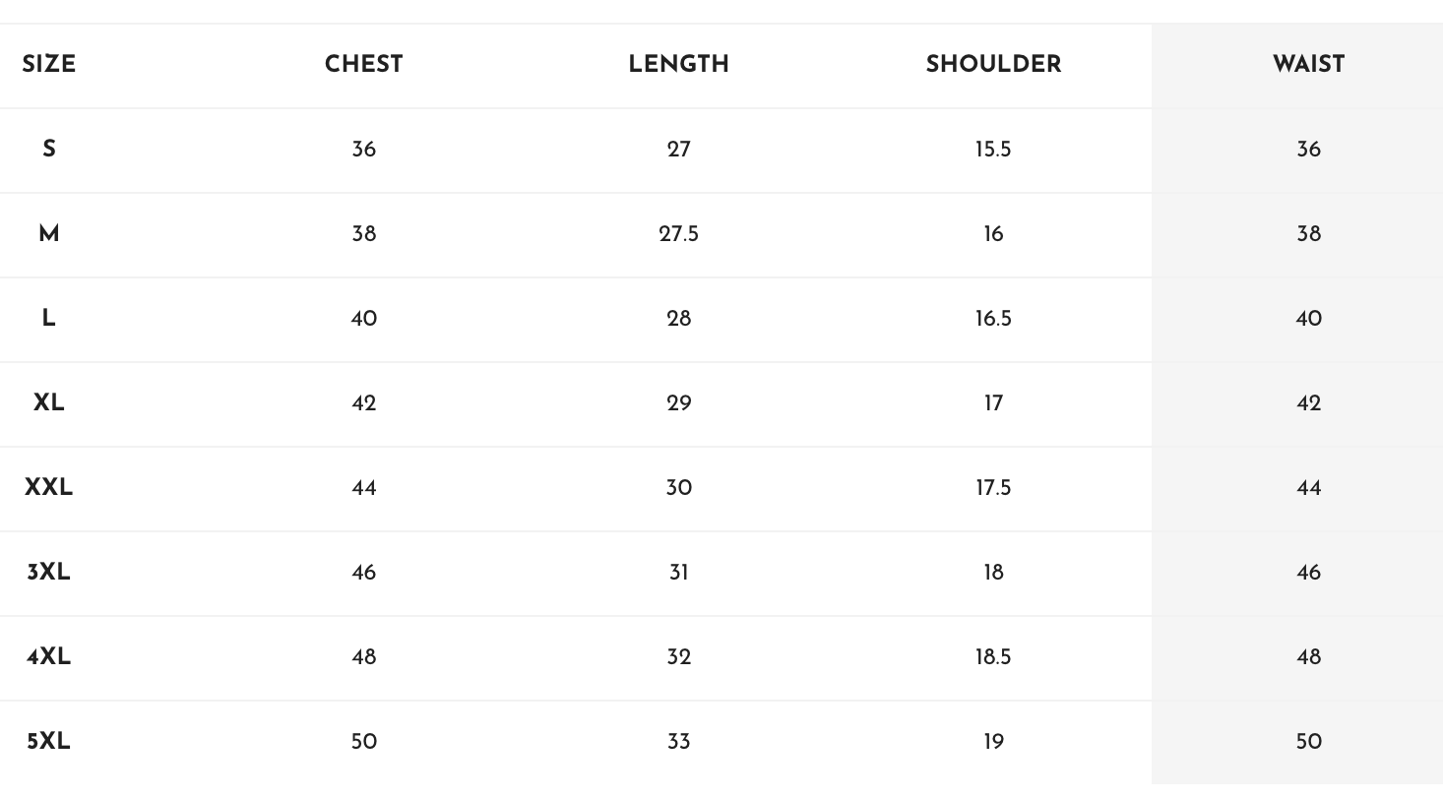The width and height of the screenshot is (1443, 797).
Task: Click the SIZE column header
Action: pos(48,65)
